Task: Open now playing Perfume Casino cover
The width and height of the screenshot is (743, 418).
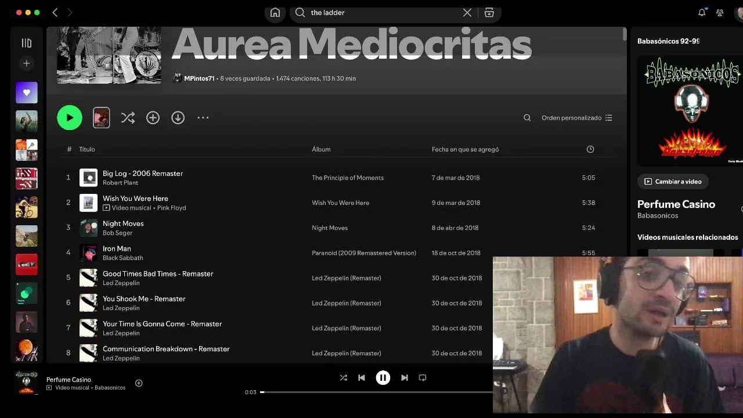Action: (x=27, y=383)
